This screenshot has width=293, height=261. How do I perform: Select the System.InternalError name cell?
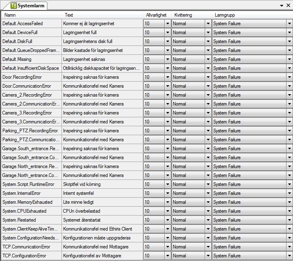pos(31,193)
